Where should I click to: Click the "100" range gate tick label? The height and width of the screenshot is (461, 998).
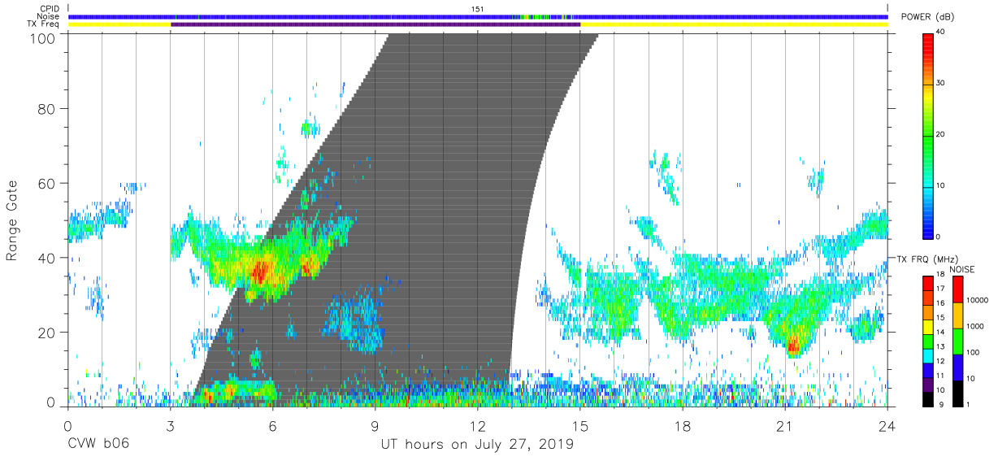pyautogui.click(x=42, y=38)
